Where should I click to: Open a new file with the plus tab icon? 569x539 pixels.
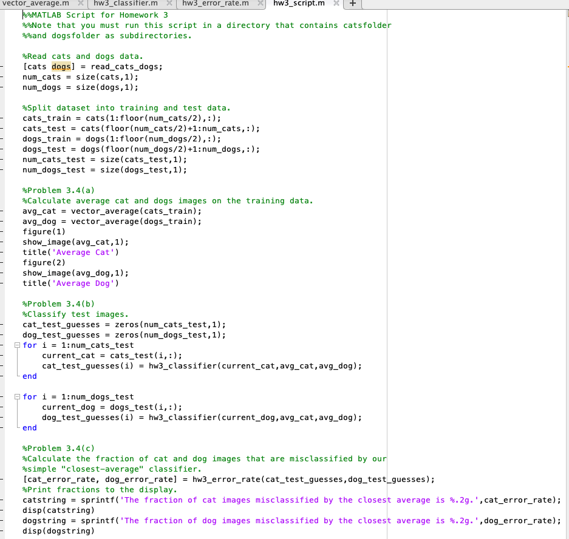coord(352,4)
